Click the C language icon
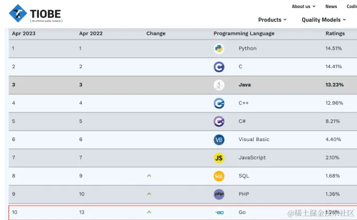 (x=219, y=67)
